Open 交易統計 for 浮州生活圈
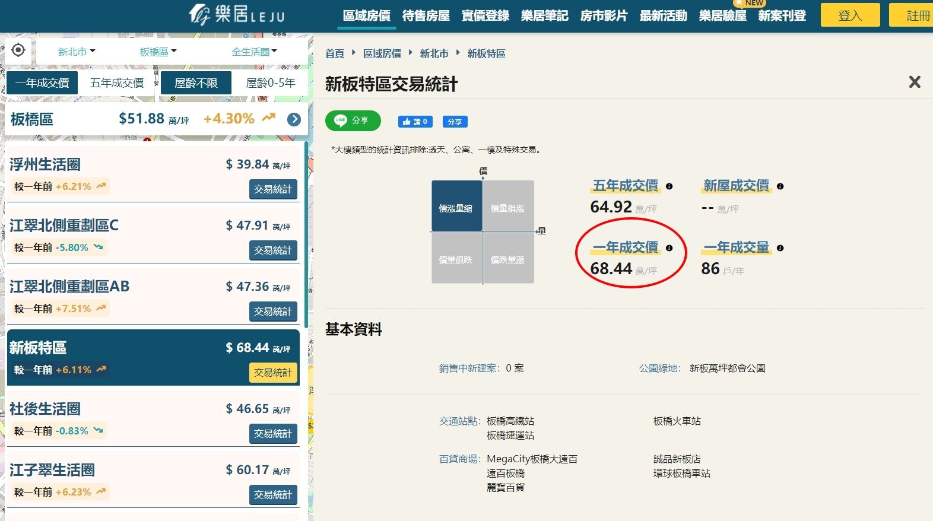This screenshot has height=521, width=933. pyautogui.click(x=273, y=189)
